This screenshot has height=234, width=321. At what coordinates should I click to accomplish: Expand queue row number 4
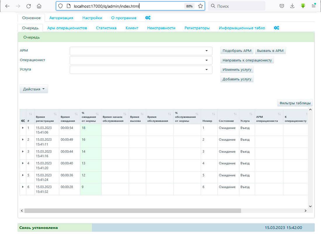click(x=23, y=163)
